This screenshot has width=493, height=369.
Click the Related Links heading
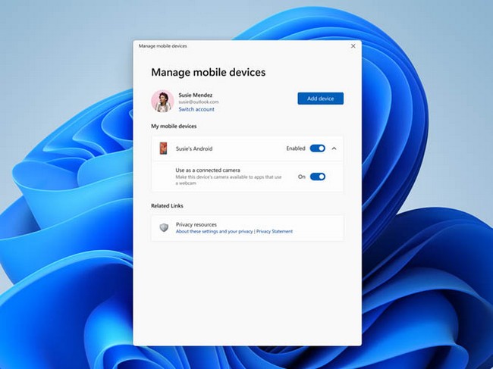168,206
